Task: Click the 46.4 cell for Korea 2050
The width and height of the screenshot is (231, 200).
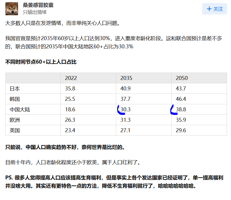Action: pyautogui.click(x=181, y=99)
